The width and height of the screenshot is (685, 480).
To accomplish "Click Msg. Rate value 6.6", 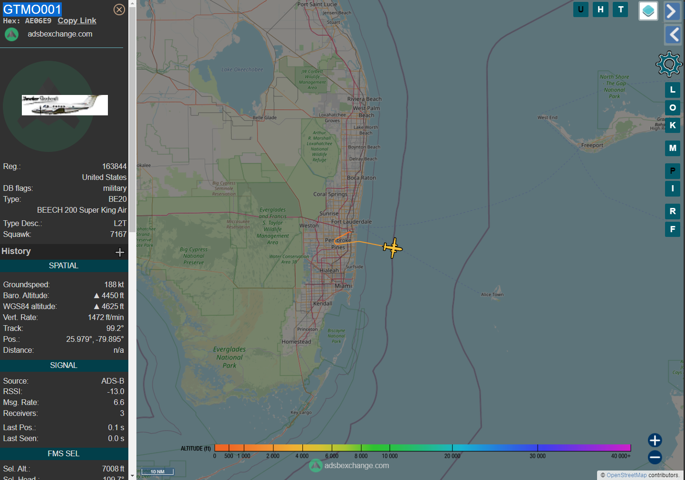I will pos(119,403).
